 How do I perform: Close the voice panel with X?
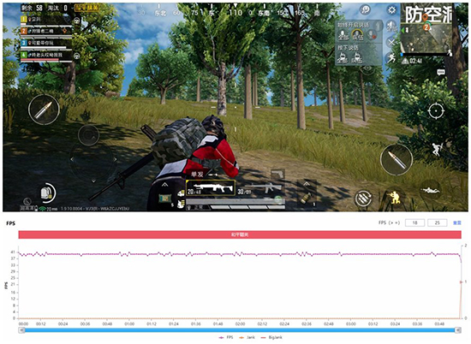(391, 42)
